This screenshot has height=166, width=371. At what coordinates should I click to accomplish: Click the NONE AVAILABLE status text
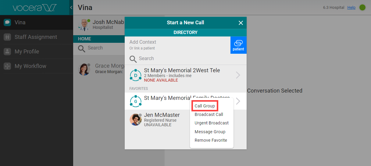pyautogui.click(x=161, y=80)
